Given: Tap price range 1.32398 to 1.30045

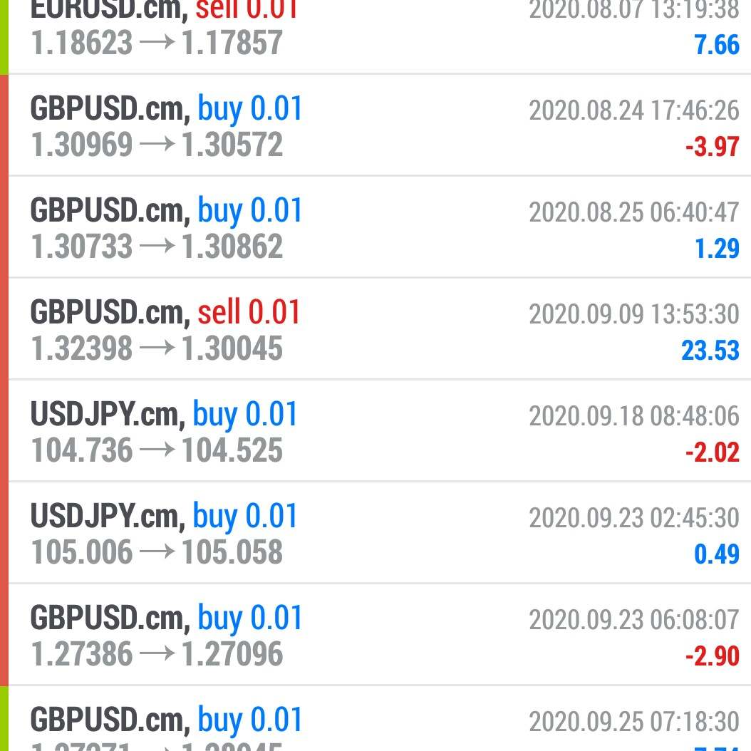Looking at the screenshot, I should [157, 348].
